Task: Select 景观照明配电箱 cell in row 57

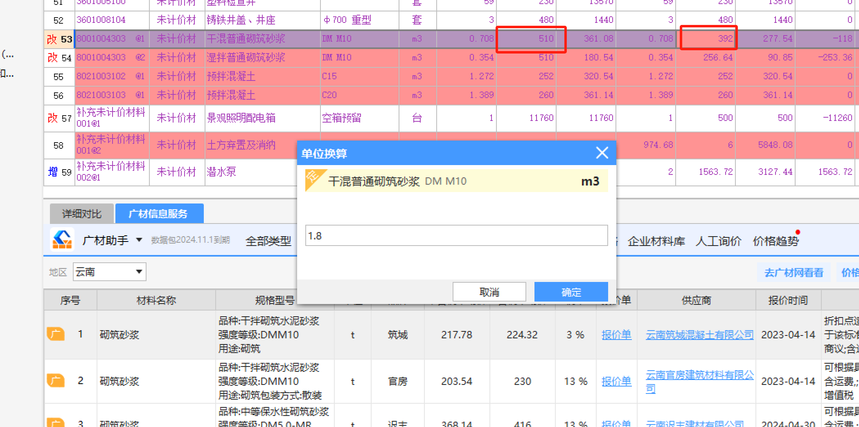Action: point(262,118)
